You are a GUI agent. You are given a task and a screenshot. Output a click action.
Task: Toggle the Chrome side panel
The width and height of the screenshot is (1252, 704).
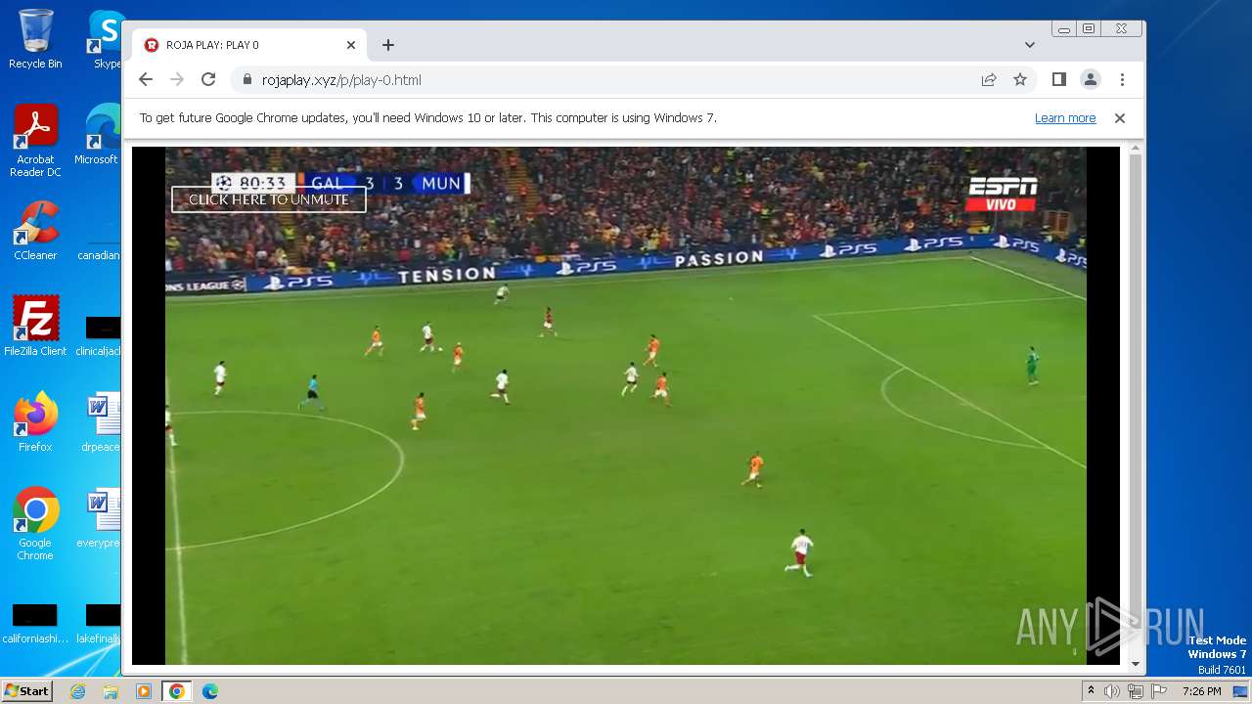pos(1059,79)
